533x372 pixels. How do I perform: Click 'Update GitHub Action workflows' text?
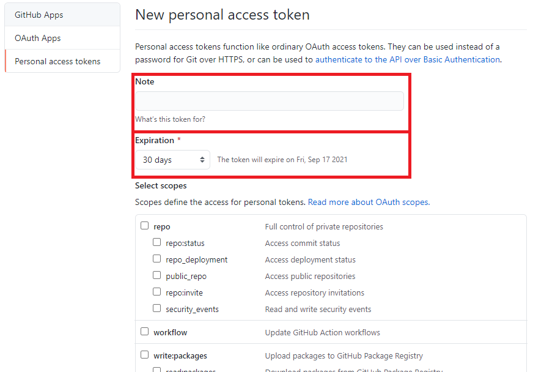[x=323, y=332]
